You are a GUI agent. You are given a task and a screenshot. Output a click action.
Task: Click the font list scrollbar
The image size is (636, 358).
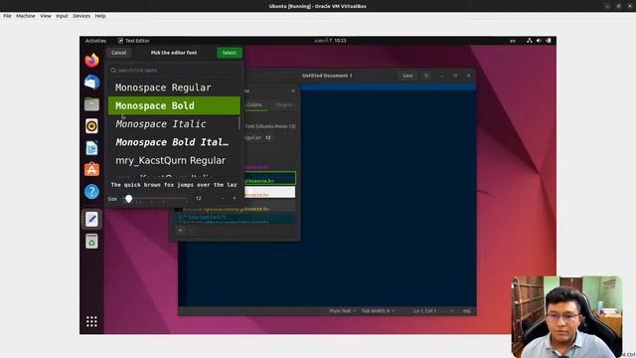point(238,123)
